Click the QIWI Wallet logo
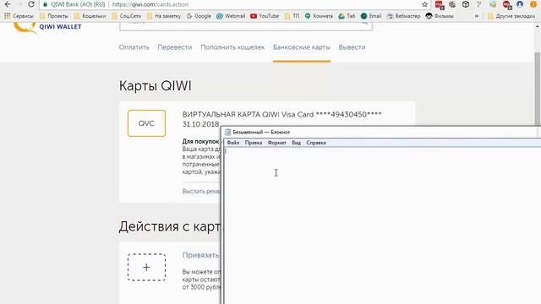541x304 pixels. tap(47, 27)
